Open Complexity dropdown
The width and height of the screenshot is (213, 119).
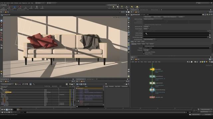147,50
